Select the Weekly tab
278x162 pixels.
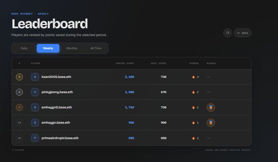pyautogui.click(x=48, y=48)
